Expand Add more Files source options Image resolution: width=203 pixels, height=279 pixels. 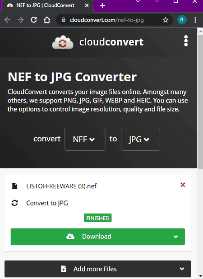[182, 269]
